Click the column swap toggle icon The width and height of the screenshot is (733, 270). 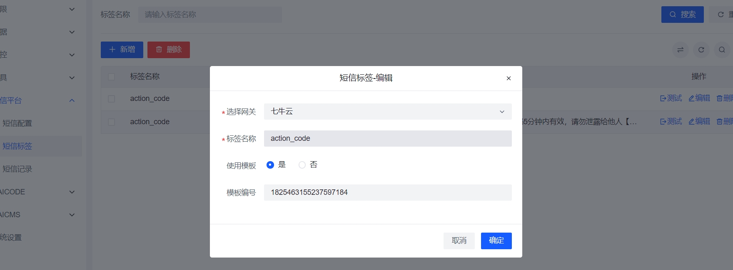(x=681, y=50)
